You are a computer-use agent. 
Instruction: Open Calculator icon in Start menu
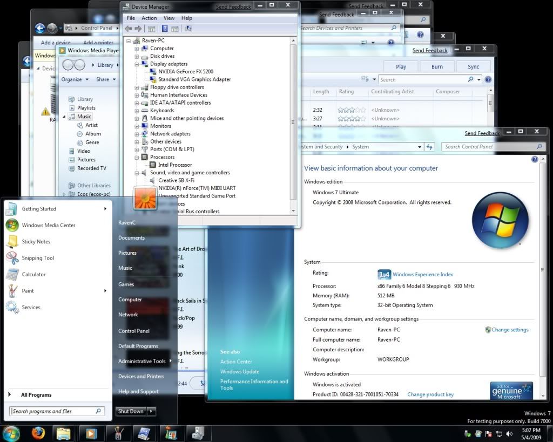[12, 275]
